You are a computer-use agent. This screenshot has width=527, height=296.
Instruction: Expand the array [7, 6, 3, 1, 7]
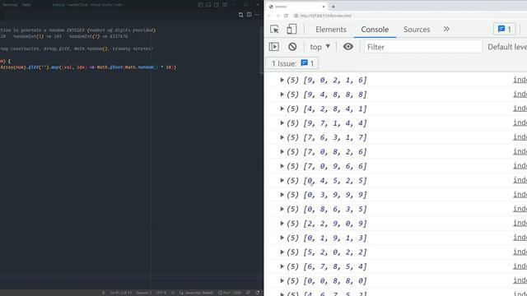(x=282, y=137)
